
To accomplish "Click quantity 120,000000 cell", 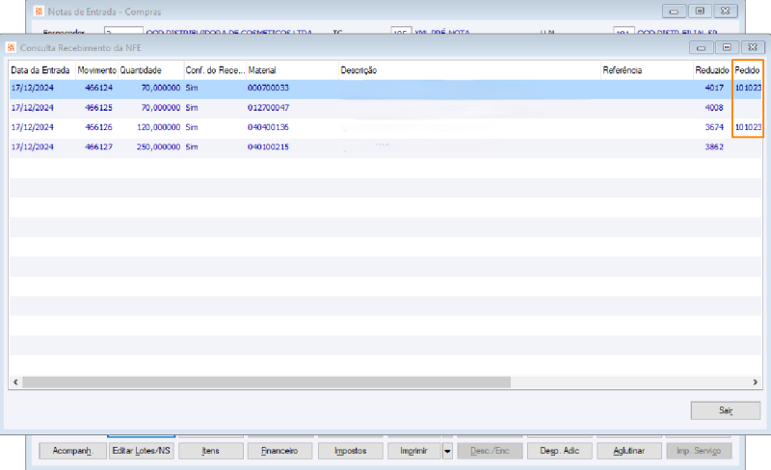I will point(158,127).
